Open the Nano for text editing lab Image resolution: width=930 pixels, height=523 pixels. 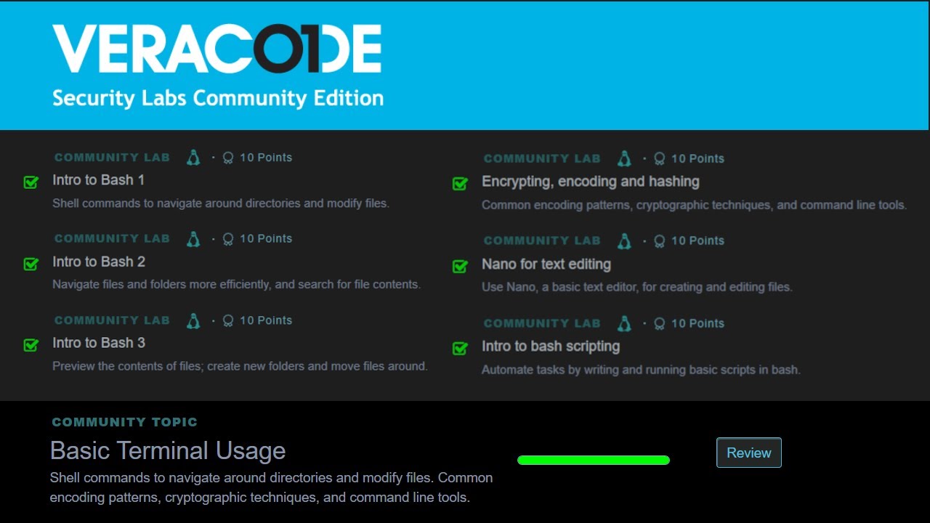click(x=546, y=264)
